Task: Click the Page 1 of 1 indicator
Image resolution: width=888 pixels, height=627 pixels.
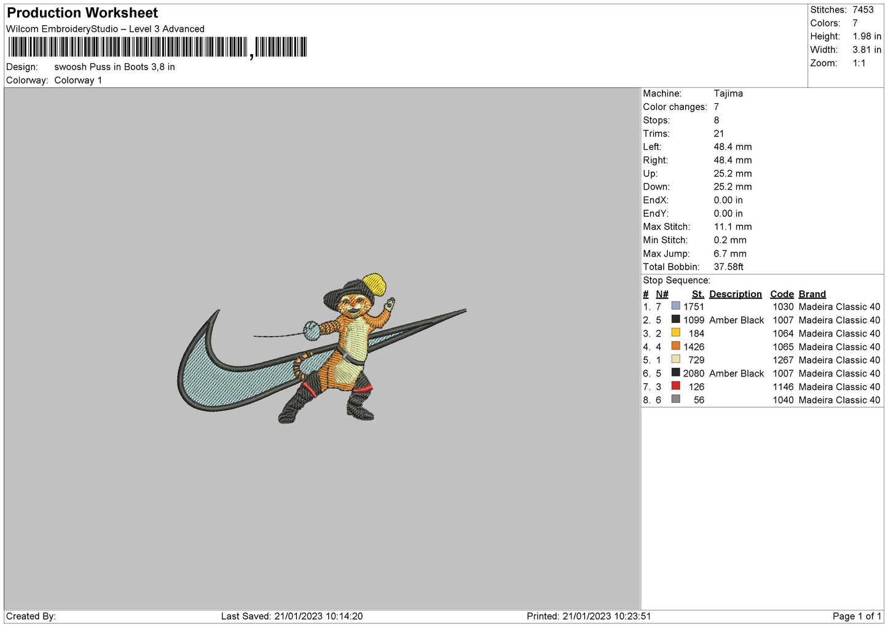Action: [x=857, y=616]
